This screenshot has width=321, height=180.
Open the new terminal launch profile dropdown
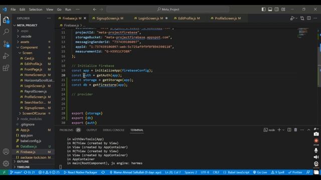(283, 130)
